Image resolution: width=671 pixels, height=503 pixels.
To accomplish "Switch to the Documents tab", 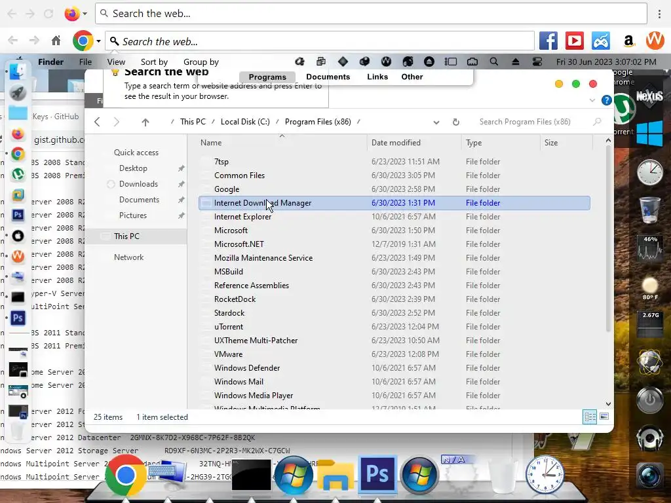I will pyautogui.click(x=328, y=77).
